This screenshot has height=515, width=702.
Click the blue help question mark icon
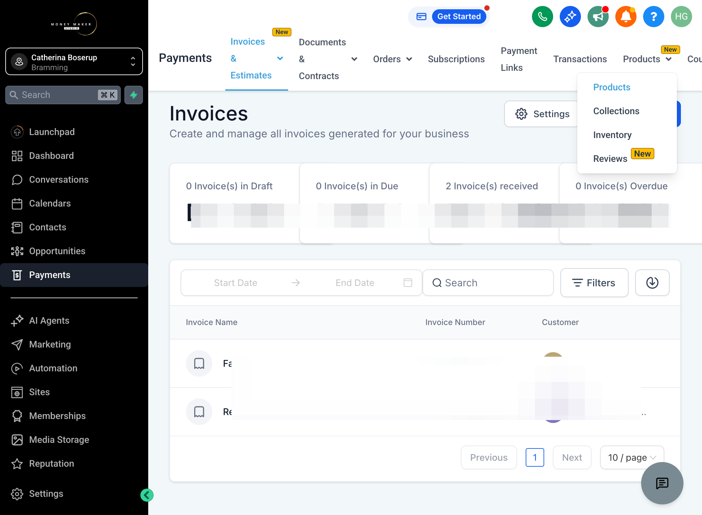653,17
